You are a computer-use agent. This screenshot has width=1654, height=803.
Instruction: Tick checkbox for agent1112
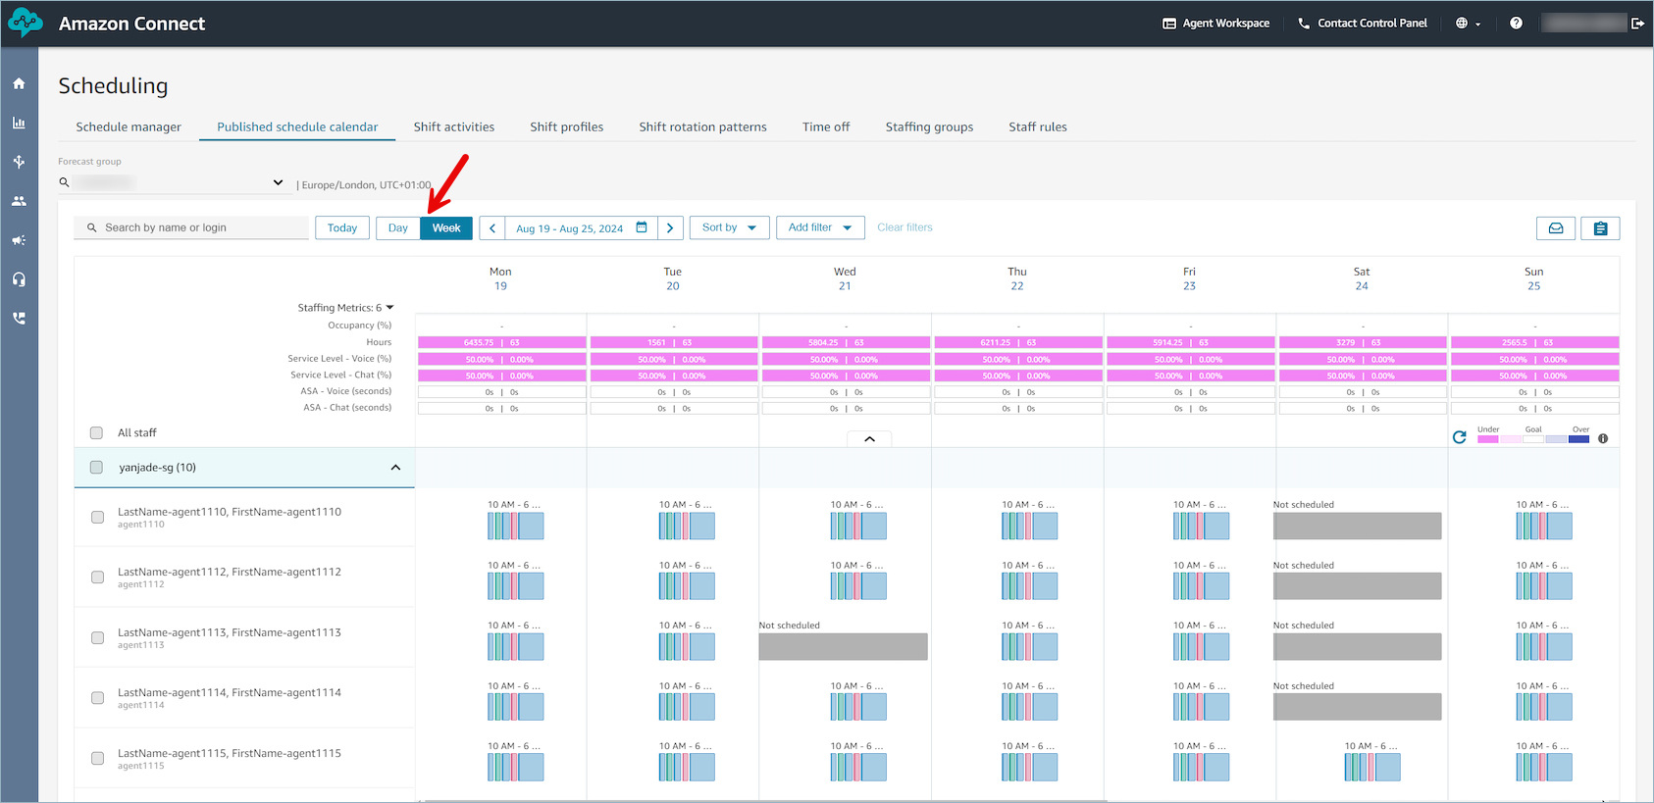(97, 577)
